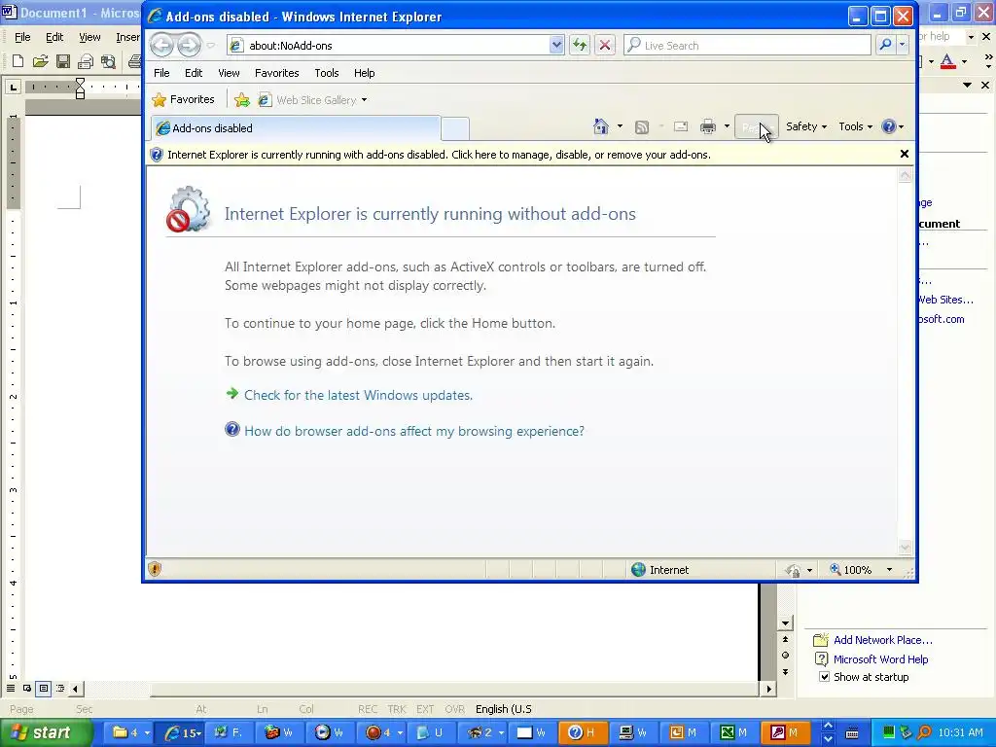Click the hanging indent marker on Word ruler
Viewport: 996px width, 747px height.
[x=80, y=89]
